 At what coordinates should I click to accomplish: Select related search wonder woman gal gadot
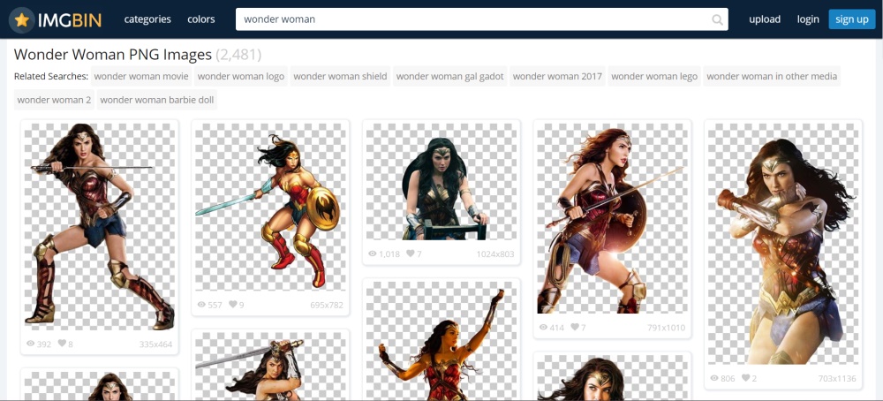[450, 76]
